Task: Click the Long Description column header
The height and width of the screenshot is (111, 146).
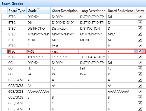Action: pos(93,11)
